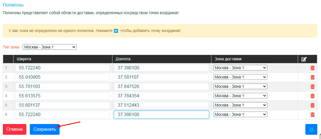Screen dimensions: 321x139
Task: Click the edit icon in table header
Action: (304, 59)
